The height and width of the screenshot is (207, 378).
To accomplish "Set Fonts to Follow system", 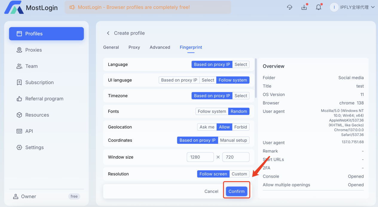I will (212, 111).
